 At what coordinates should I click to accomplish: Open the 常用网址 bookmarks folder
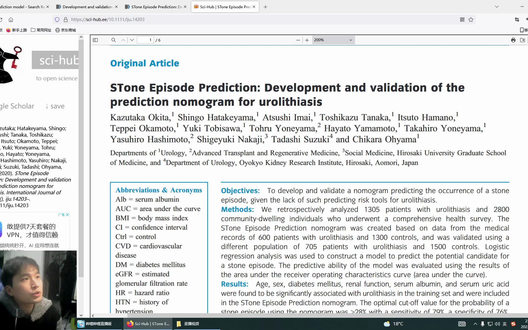[x=41, y=30]
